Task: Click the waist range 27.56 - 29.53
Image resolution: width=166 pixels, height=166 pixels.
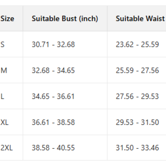Action: click(x=137, y=96)
